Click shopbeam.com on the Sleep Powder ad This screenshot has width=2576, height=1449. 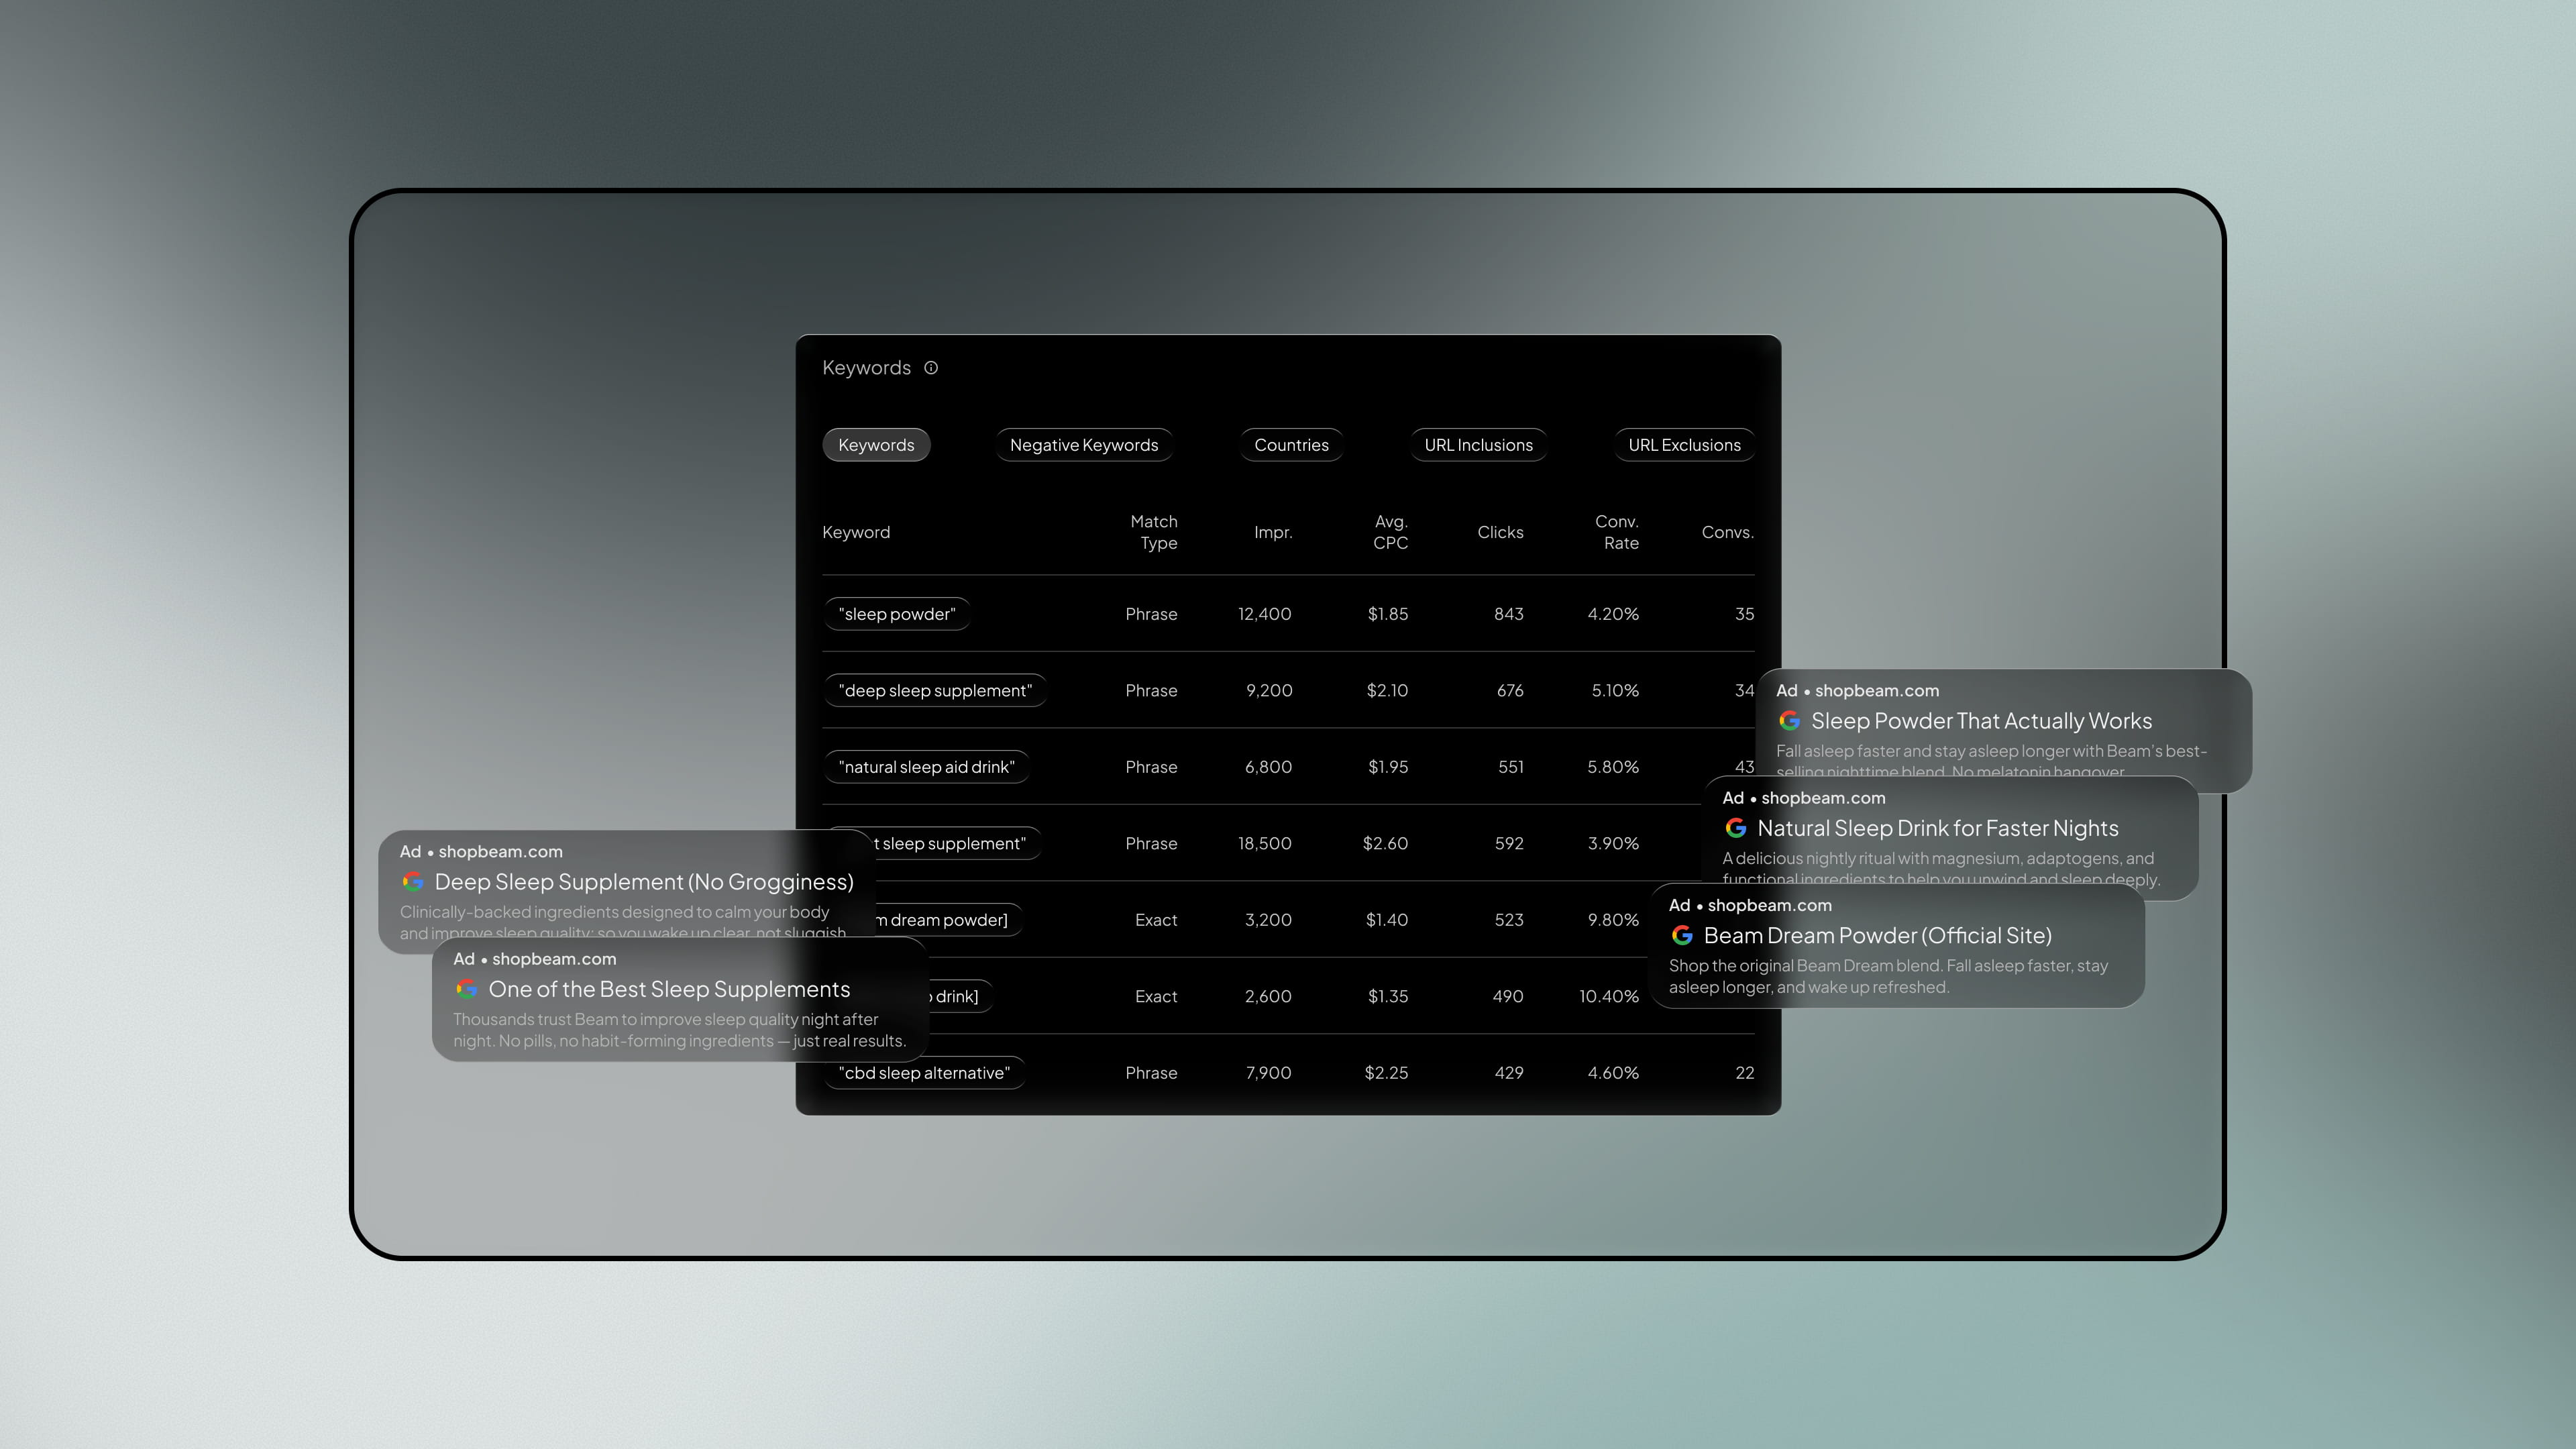(1876, 691)
